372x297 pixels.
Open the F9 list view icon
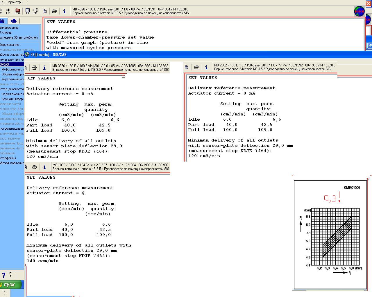pyautogui.click(x=28, y=11)
